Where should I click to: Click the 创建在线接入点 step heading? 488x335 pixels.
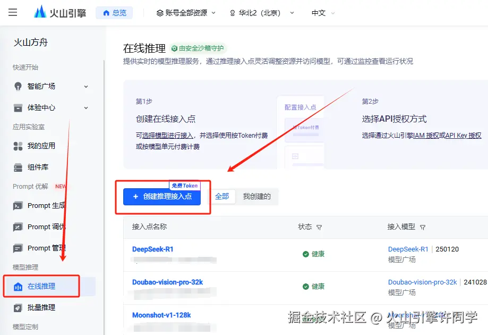tap(166, 119)
